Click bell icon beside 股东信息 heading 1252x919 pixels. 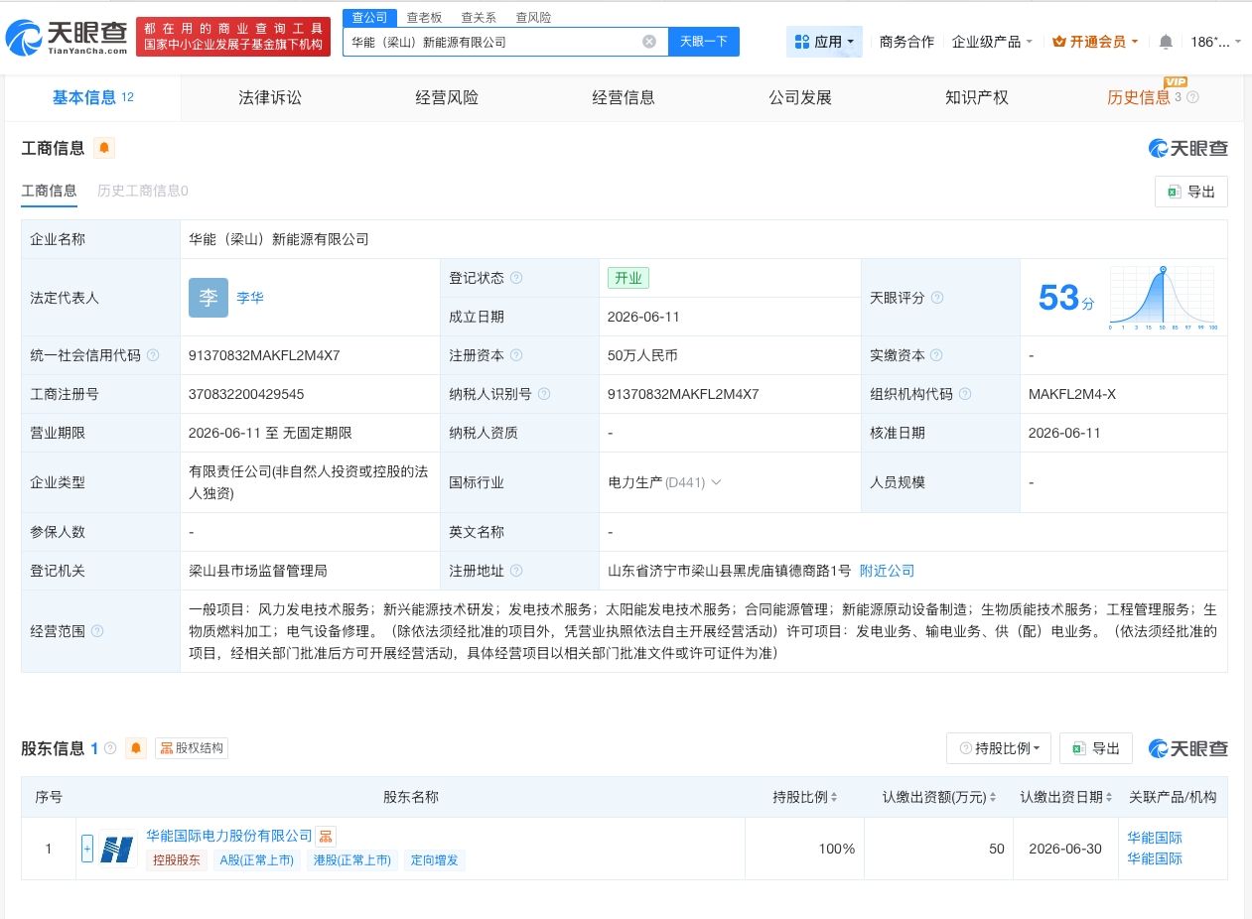click(x=137, y=748)
